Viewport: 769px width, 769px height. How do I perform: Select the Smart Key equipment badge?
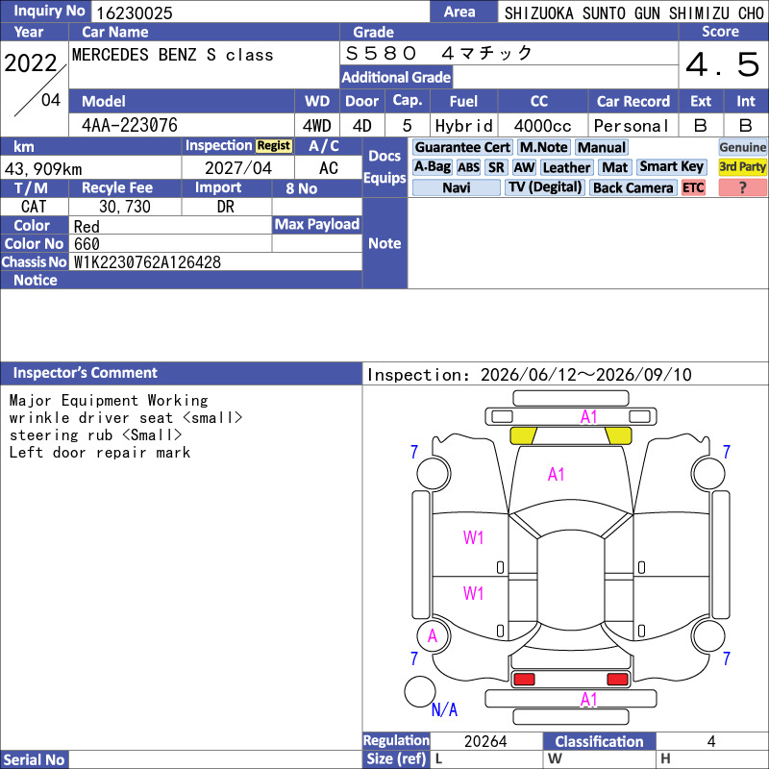(671, 167)
